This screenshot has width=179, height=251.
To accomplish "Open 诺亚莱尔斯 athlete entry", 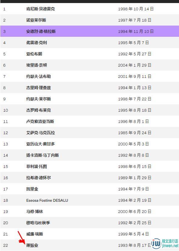I will point(36,20).
